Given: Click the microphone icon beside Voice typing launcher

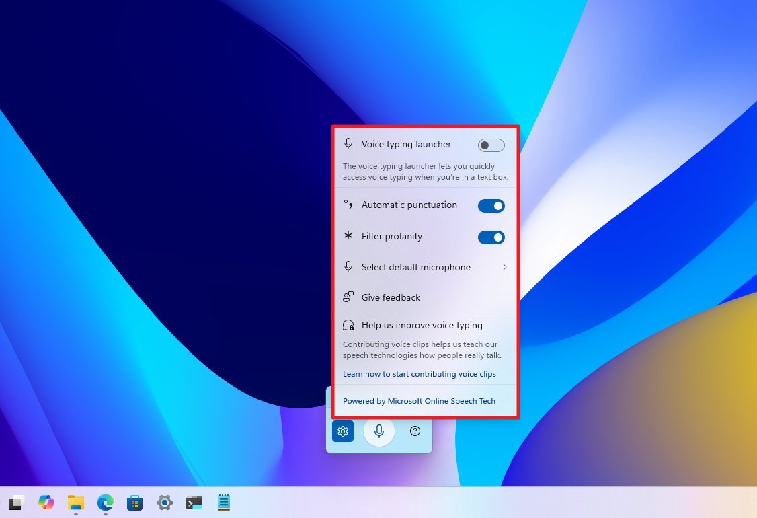Looking at the screenshot, I should [348, 143].
